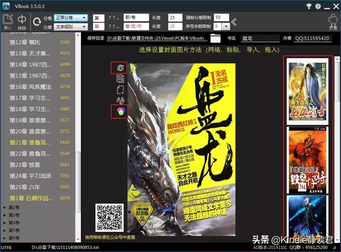Click the 作者 QQ:511595420 field
Image resolution: width=341 pixels, height=252 pixels.
pos(313,38)
